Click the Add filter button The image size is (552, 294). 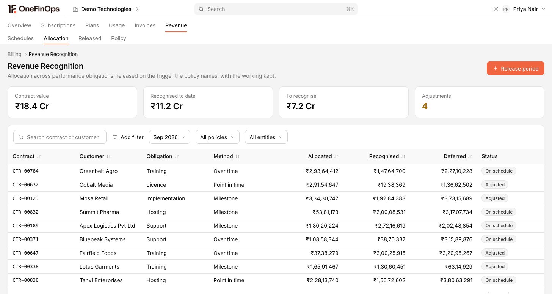[128, 137]
